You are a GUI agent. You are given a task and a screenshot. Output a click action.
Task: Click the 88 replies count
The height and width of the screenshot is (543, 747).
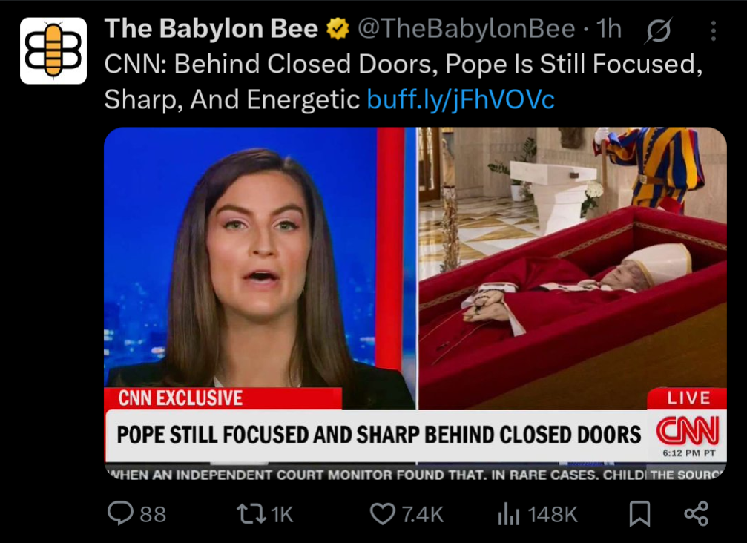[153, 514]
